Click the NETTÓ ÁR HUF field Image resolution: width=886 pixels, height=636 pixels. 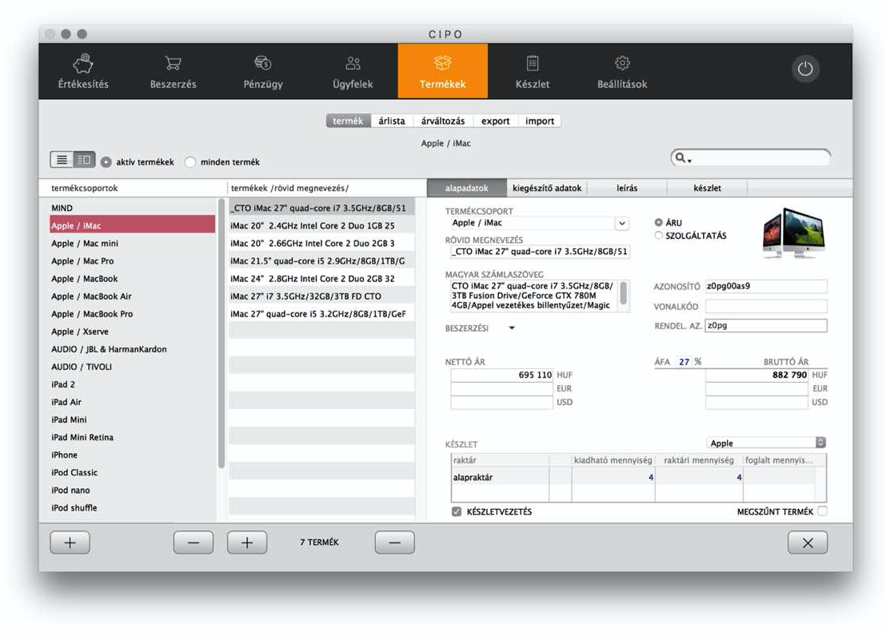tap(501, 375)
